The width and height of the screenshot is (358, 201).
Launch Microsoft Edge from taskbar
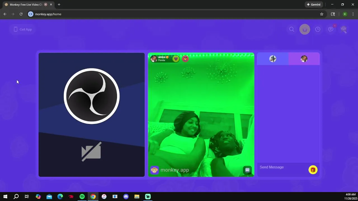pos(60,197)
